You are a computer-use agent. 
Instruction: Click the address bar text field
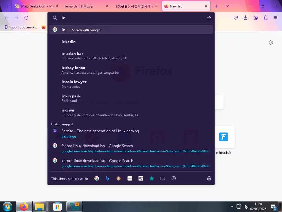click(132, 18)
